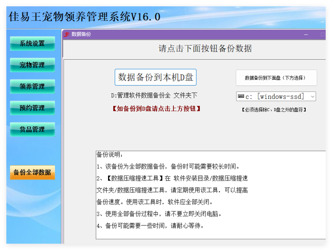Open the 宠物管理 sidebar menu
Screen dimensions: 332x250
tap(32, 65)
